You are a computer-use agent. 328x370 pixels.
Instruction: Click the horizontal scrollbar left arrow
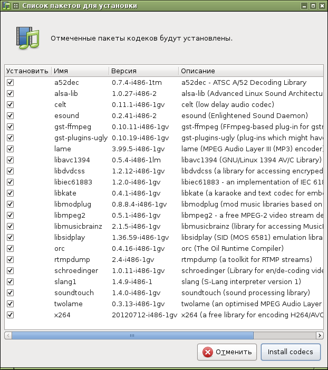[x=8, y=335]
